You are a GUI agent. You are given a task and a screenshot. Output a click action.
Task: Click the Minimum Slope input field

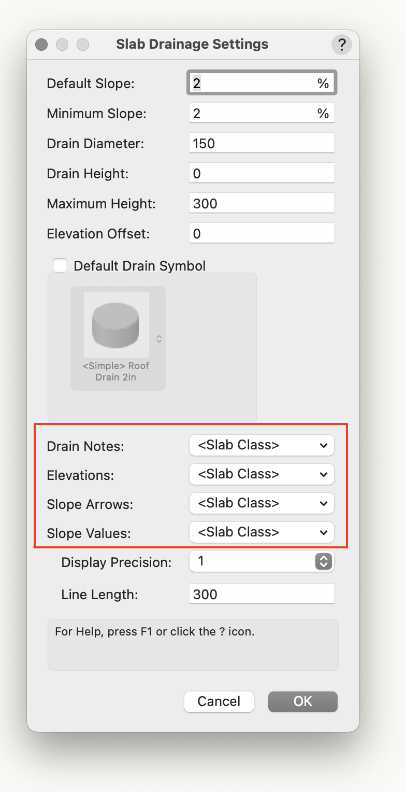tap(254, 114)
